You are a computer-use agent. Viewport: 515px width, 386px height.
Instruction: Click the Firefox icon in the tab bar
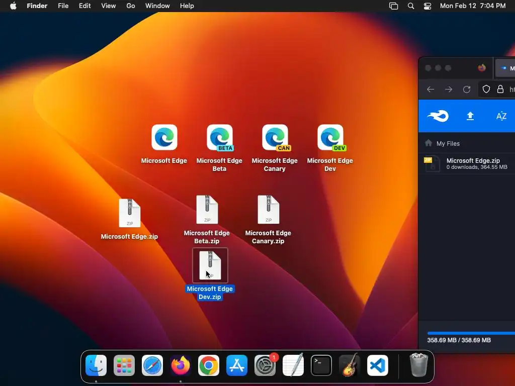482,68
